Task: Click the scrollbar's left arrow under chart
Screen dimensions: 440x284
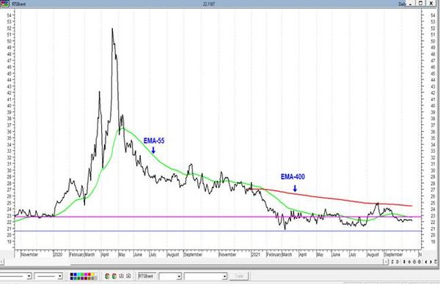Action: point(1,262)
